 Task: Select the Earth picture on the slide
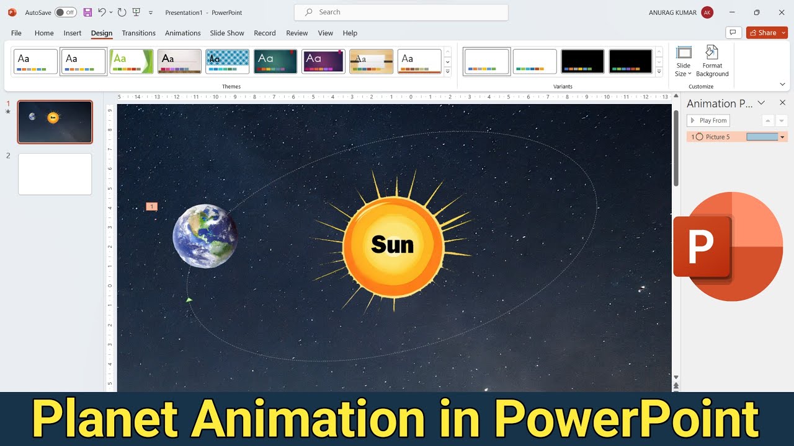[x=205, y=236]
